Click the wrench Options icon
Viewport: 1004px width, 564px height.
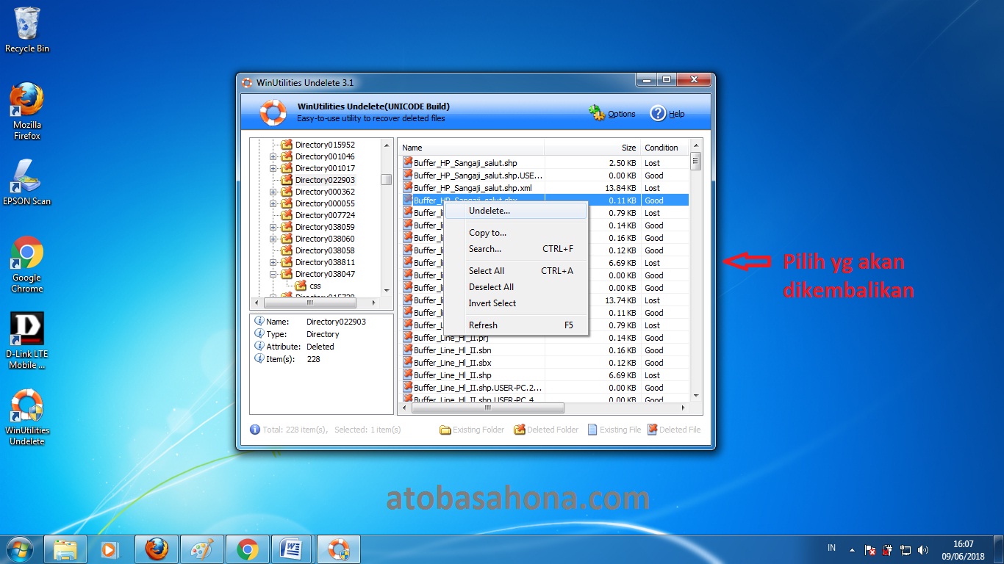(597, 113)
